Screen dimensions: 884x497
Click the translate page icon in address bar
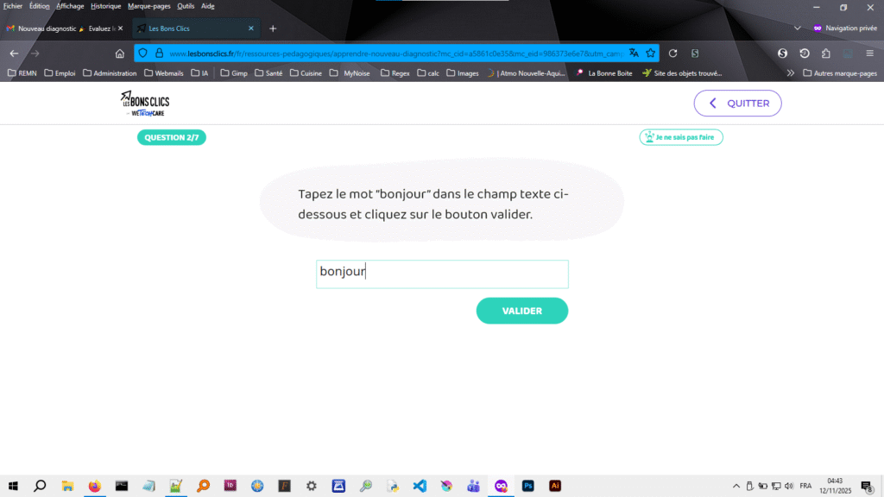click(634, 53)
